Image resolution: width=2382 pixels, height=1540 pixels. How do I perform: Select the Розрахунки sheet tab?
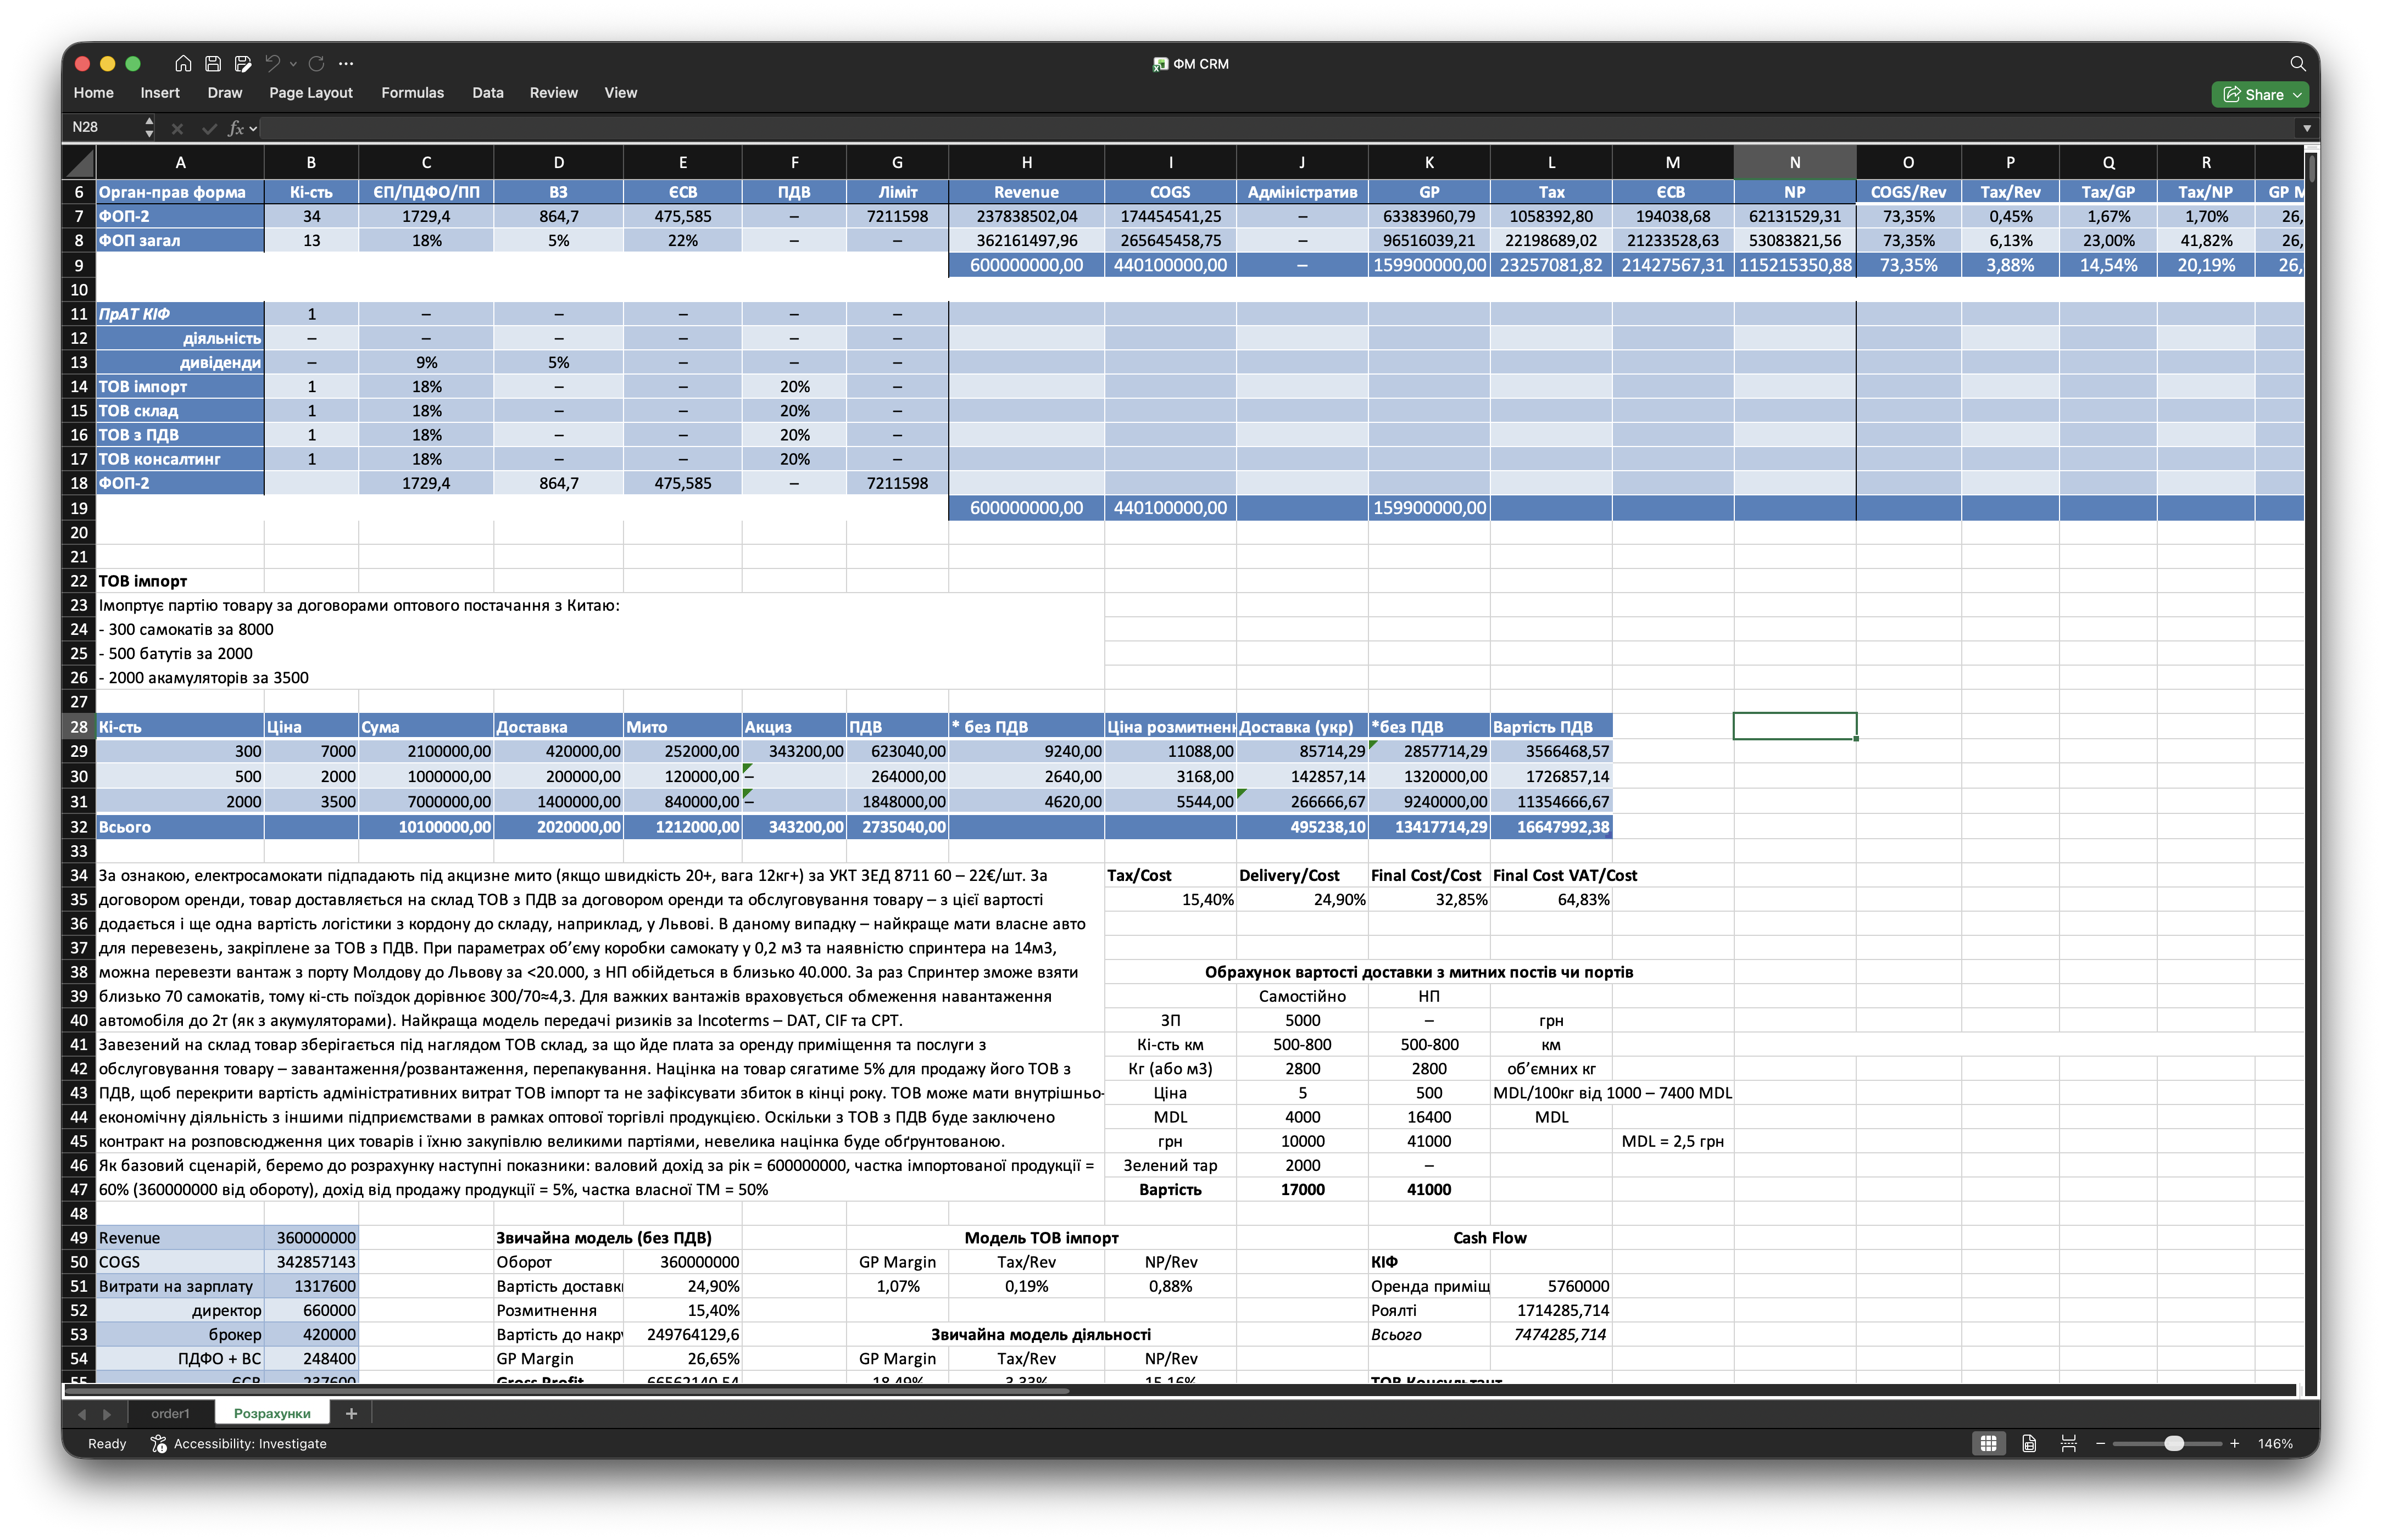[272, 1413]
